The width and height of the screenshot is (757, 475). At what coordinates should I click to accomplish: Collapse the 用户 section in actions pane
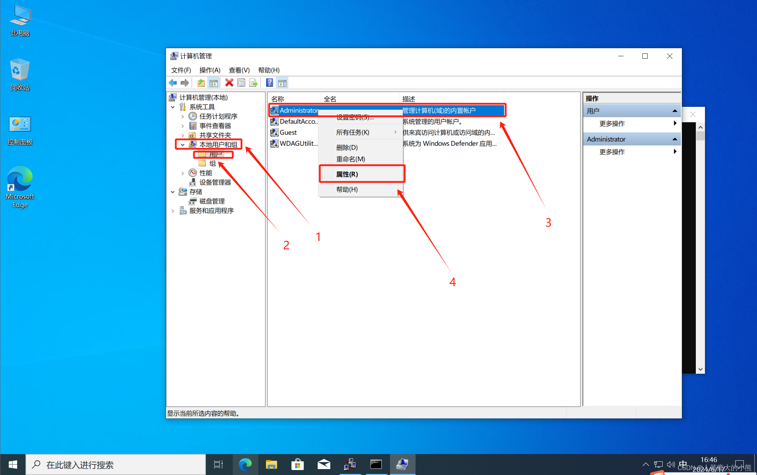(x=675, y=111)
